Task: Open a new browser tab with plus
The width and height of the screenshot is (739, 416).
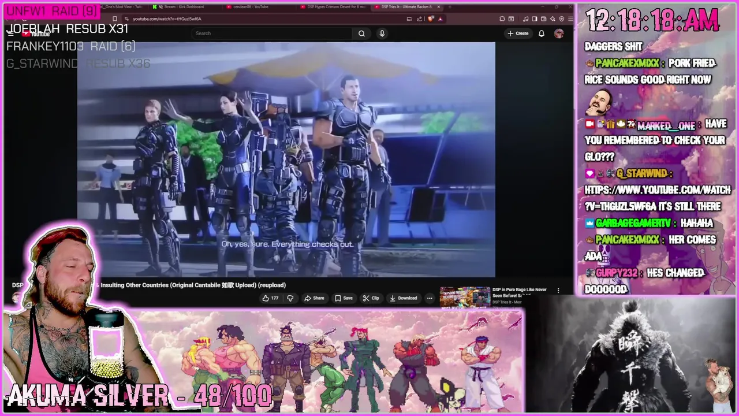Action: pyautogui.click(x=450, y=7)
